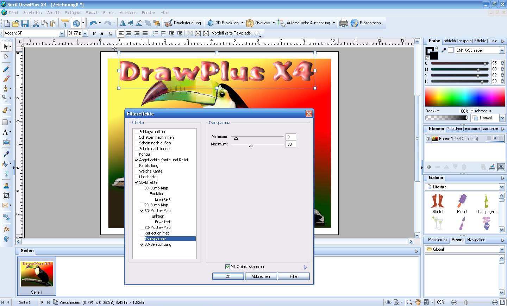Viewport: 507px width, 306px height.
Task: Open the Lifestyle gallery category dropdown
Action: click(502, 187)
